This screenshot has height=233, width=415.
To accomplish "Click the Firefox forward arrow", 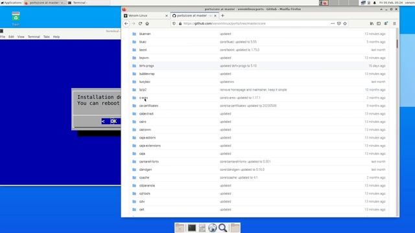I will point(134,23).
